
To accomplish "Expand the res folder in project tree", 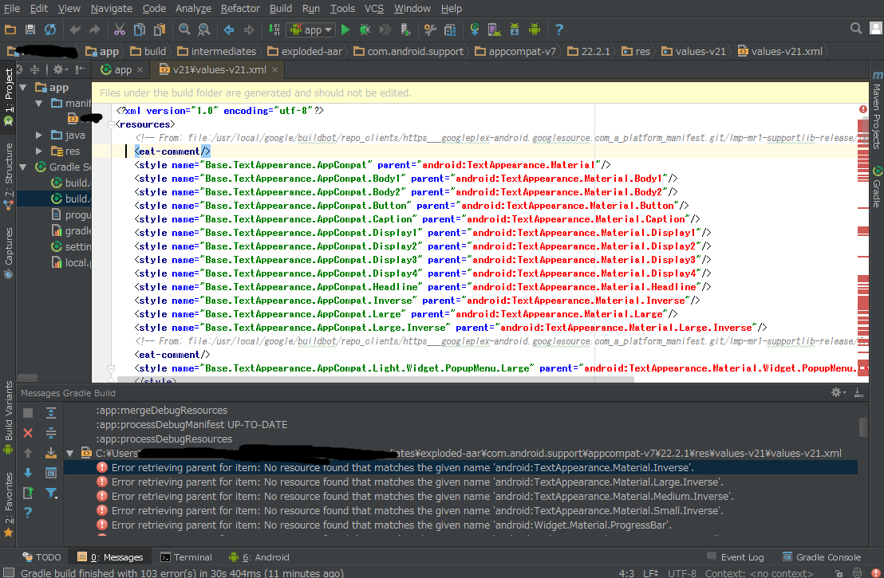I will point(39,151).
